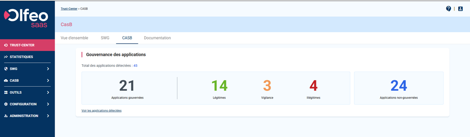Switch to the Documentation tab
The image size is (470, 137).
pos(157,38)
